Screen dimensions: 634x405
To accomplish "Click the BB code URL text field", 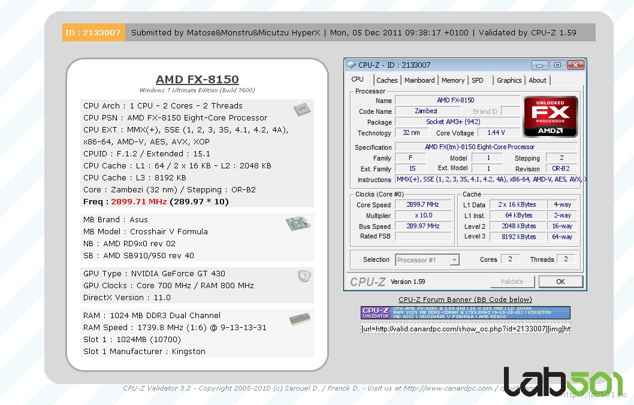I will 466,328.
